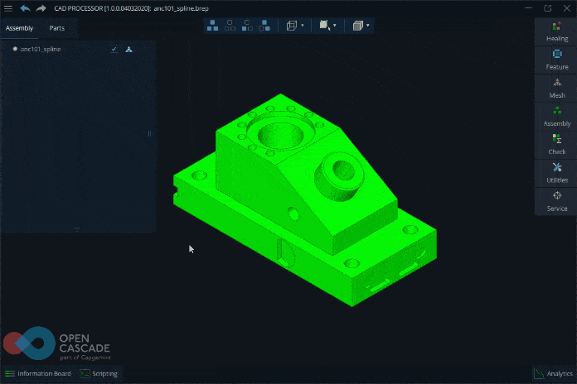Select the all-outlined-squares toolbar icon
This screenshot has width=577, height=384.
coord(230,26)
